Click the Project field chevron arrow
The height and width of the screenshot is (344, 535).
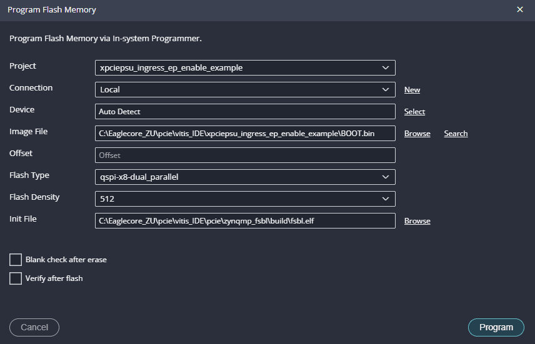pyautogui.click(x=384, y=67)
